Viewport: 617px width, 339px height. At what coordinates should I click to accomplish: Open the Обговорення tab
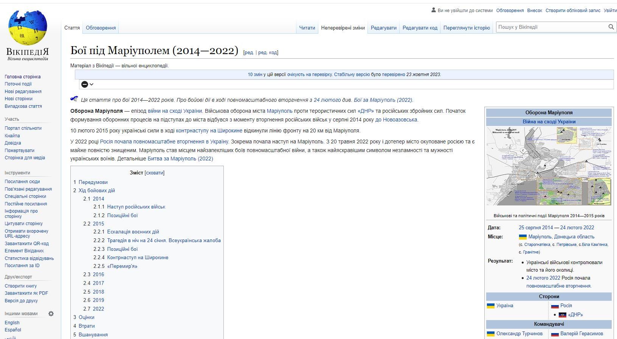[x=101, y=28]
